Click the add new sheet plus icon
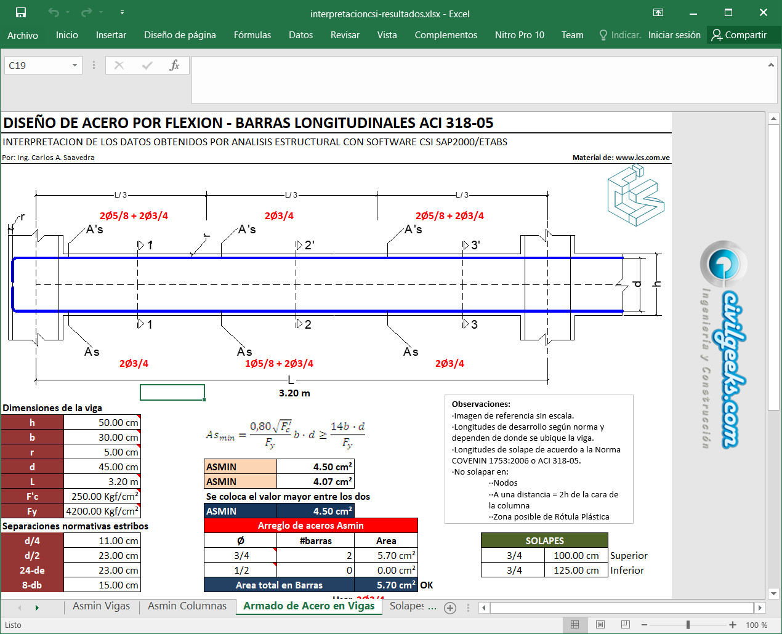The image size is (782, 634). 450,608
